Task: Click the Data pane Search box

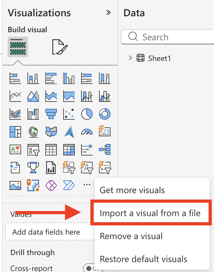Action: click(169, 37)
